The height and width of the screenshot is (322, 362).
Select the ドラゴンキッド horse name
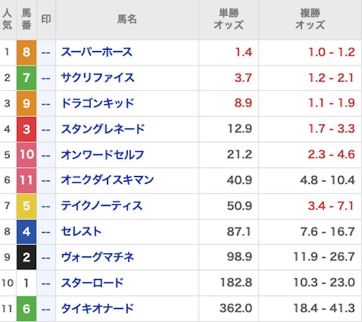tap(97, 104)
